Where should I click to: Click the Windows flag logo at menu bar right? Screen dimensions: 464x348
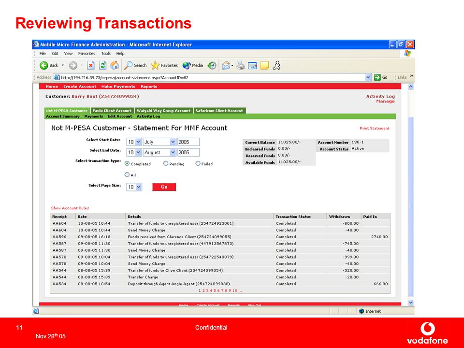point(408,54)
